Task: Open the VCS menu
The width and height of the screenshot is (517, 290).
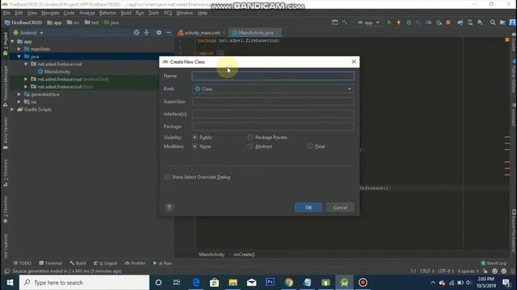Action: pos(168,13)
